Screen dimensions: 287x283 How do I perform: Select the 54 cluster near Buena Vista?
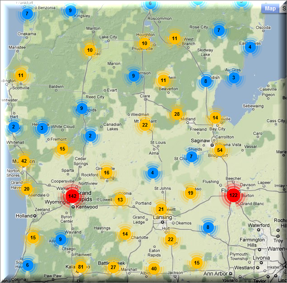(220, 150)
